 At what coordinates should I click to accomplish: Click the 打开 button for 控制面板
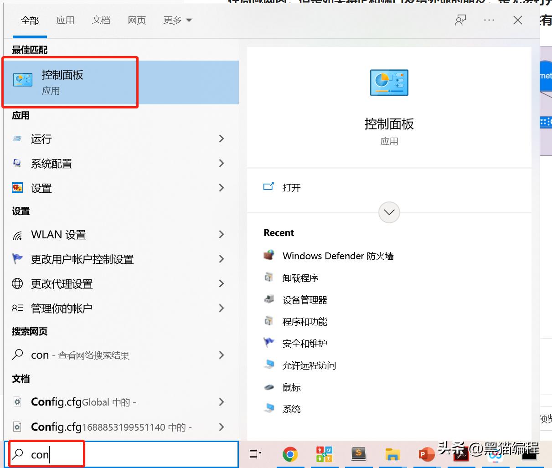291,187
